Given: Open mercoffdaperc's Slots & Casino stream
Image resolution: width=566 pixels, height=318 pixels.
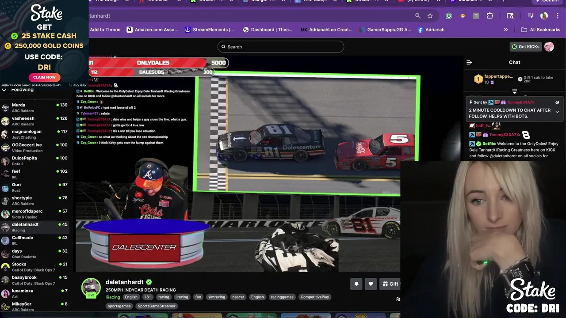Looking at the screenshot, I should pyautogui.click(x=34, y=214).
